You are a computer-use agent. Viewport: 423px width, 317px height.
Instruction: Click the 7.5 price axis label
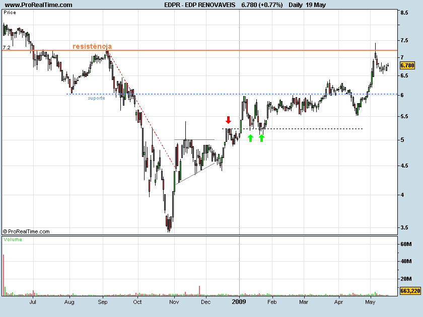pos(404,40)
